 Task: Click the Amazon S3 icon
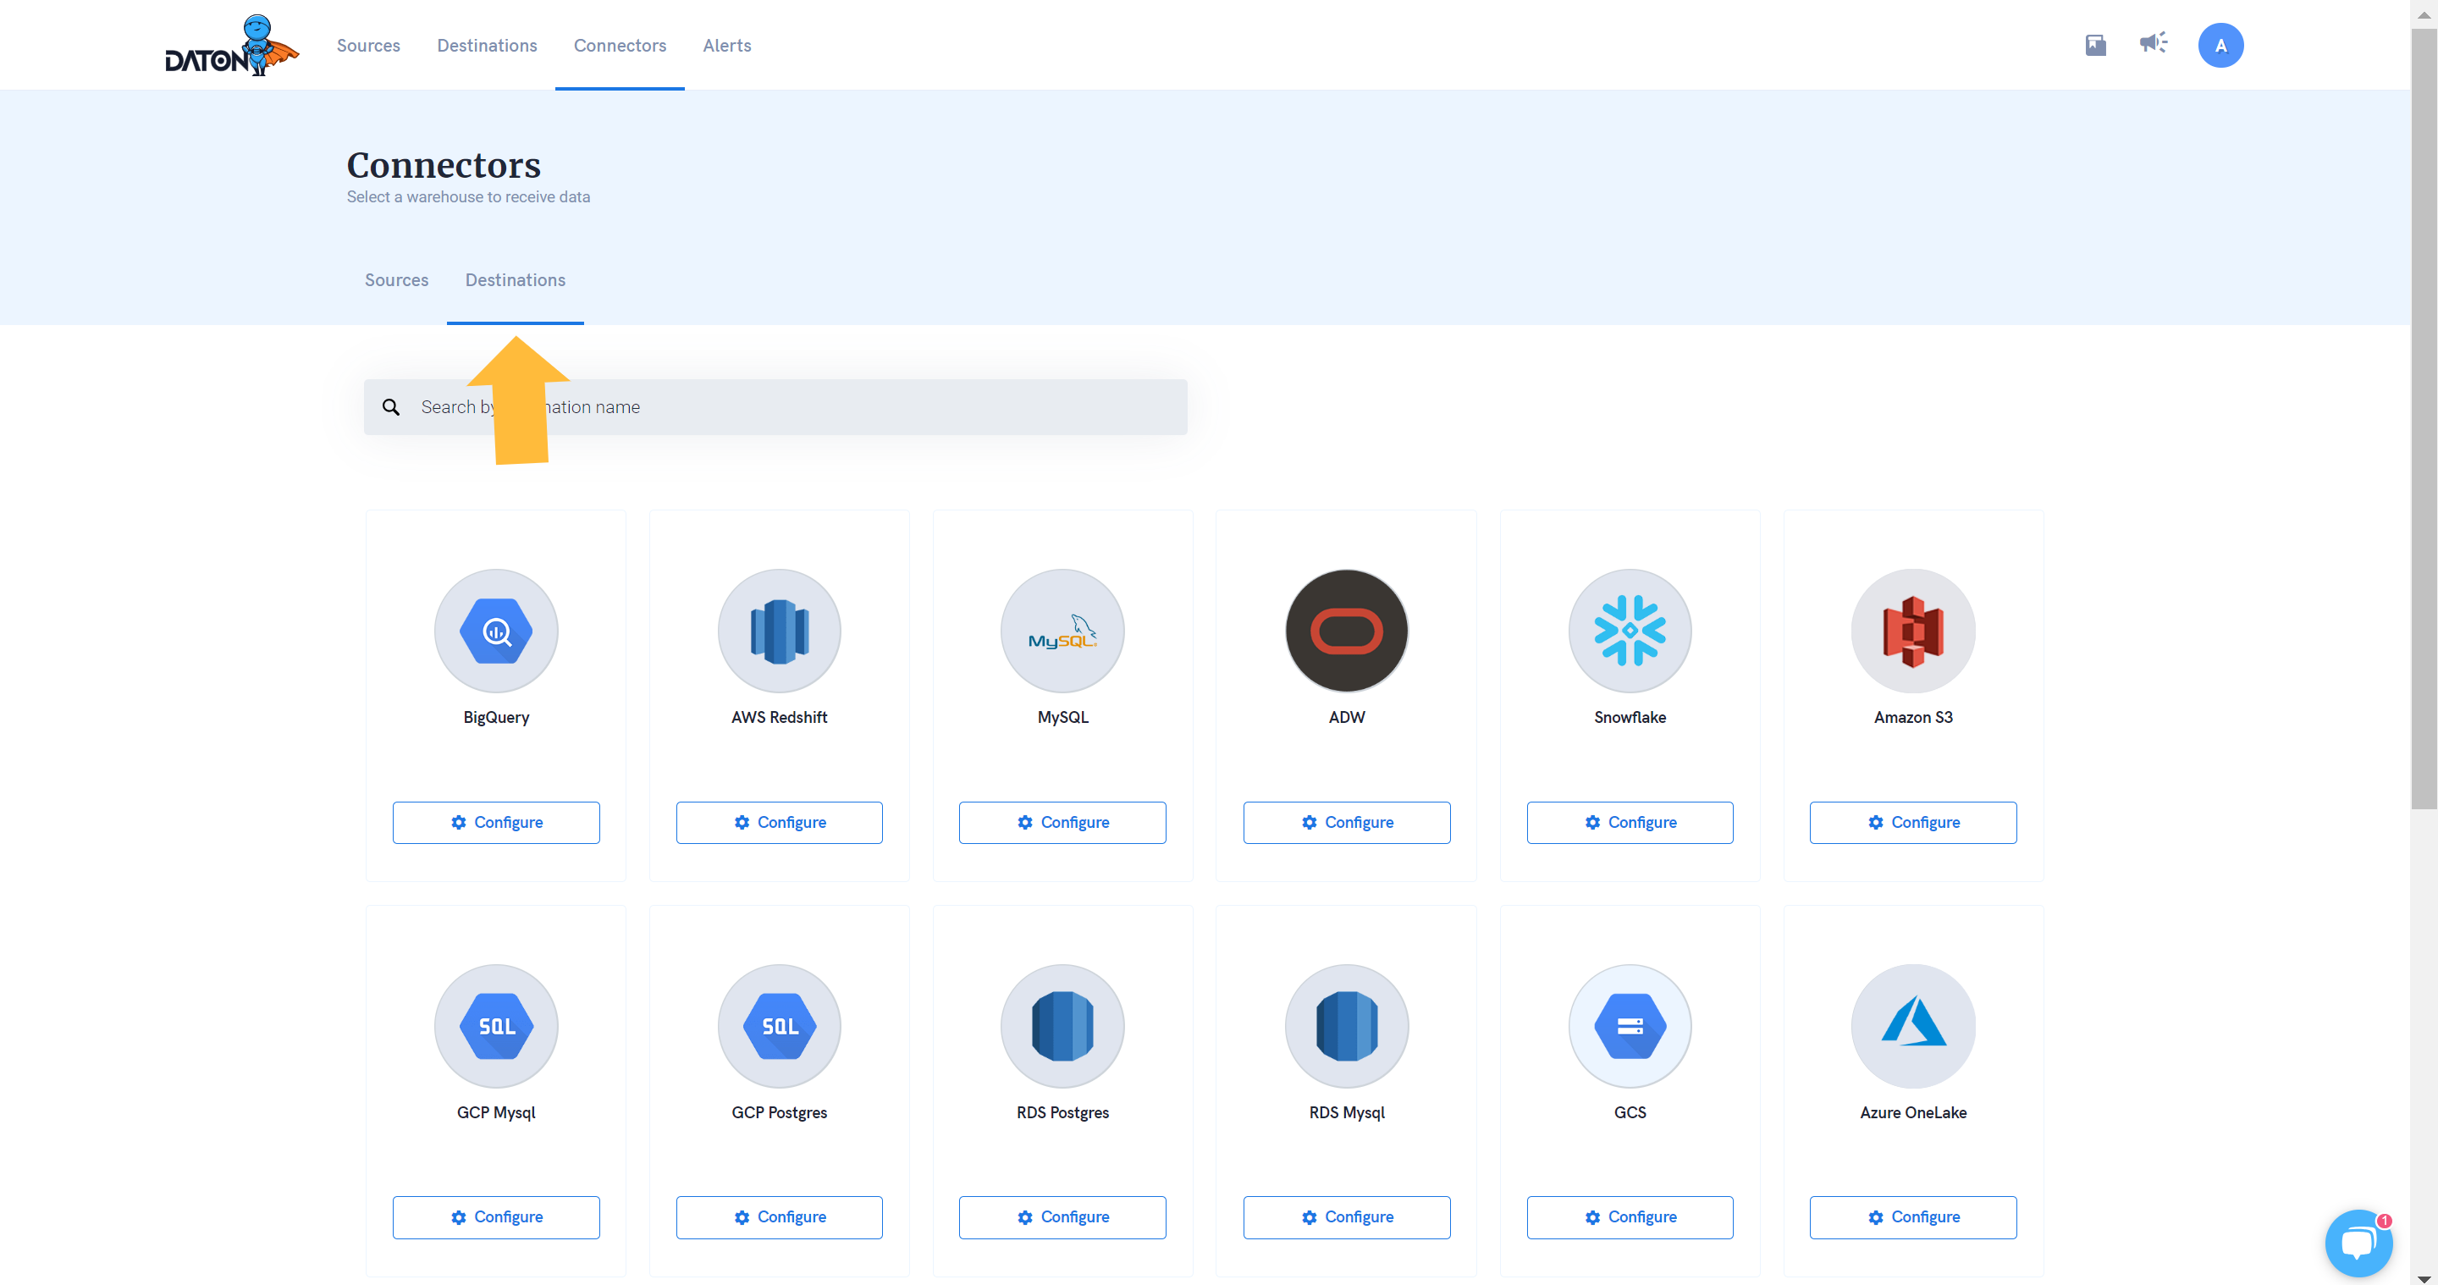(1911, 630)
